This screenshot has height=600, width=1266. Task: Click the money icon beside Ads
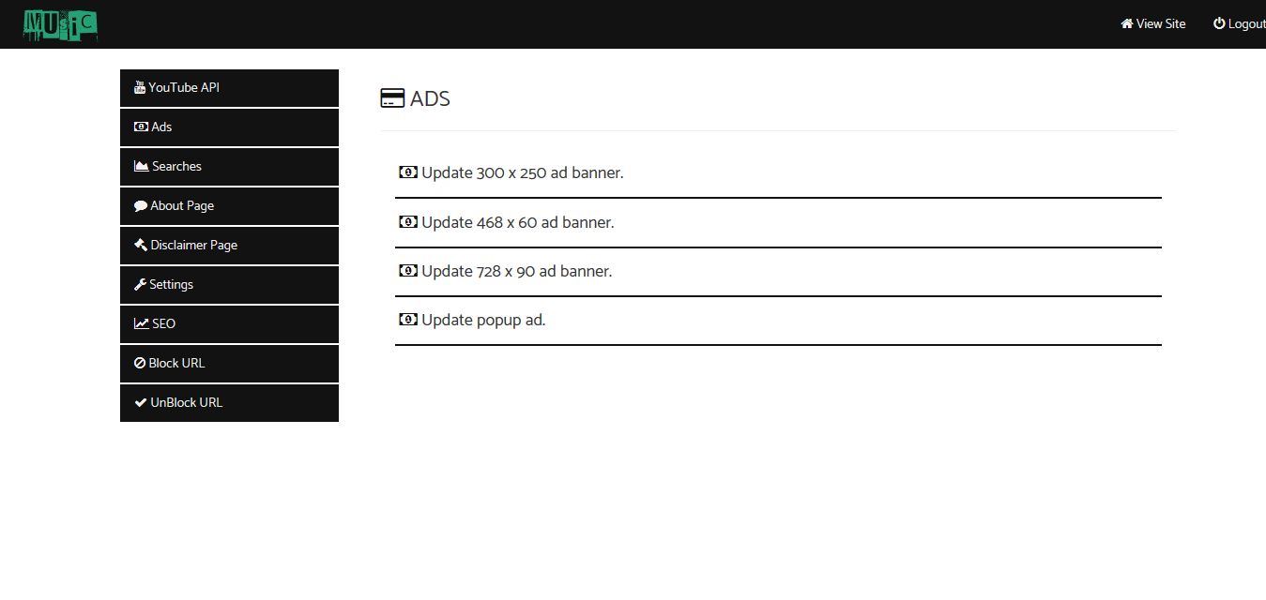141,127
